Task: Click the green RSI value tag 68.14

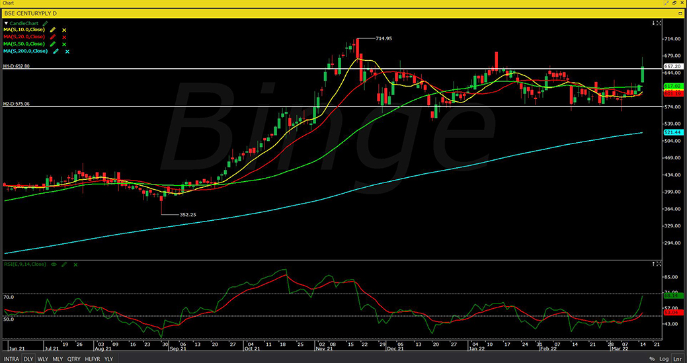Action: click(672, 296)
